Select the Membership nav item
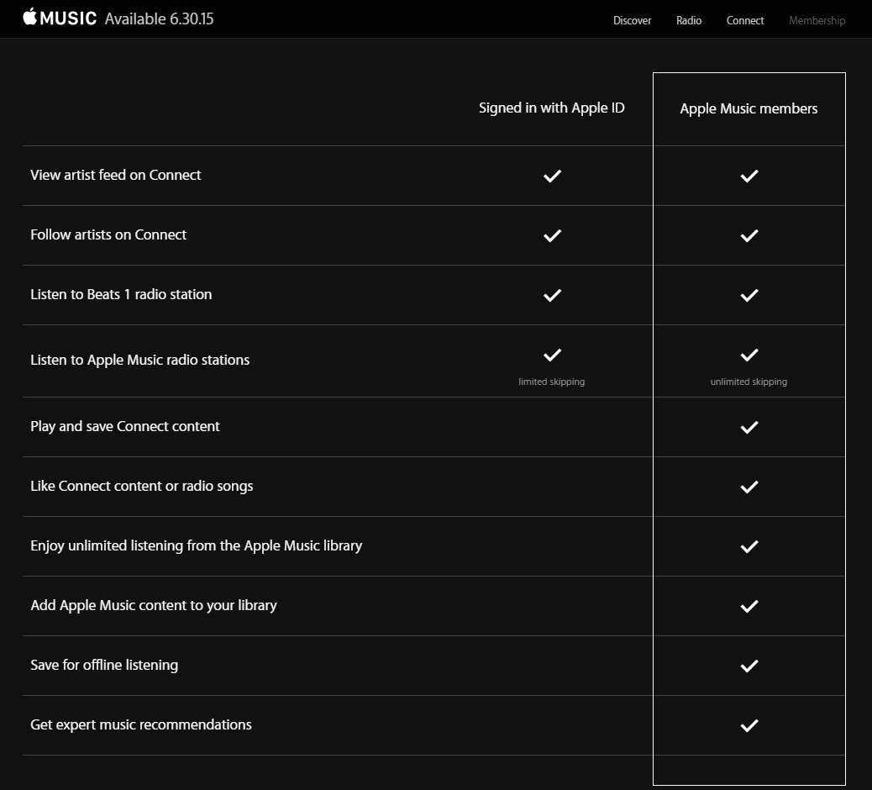Screen dimensions: 872x790 (x=817, y=20)
